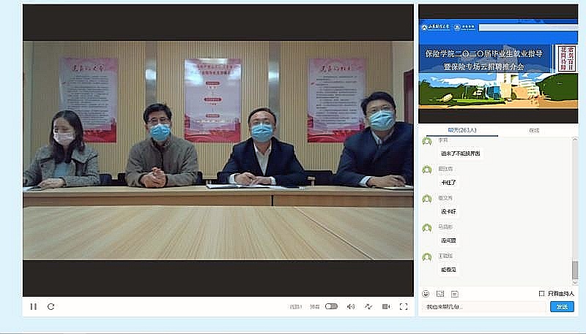
Task: Click the refresh stream icon
Action: [51, 307]
